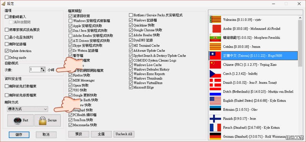Click the German (Standard) flag icon
The height and width of the screenshot is (142, 306).
(x=215, y=136)
